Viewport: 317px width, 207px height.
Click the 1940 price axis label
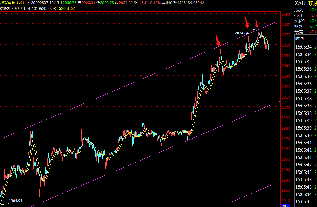coord(286,170)
